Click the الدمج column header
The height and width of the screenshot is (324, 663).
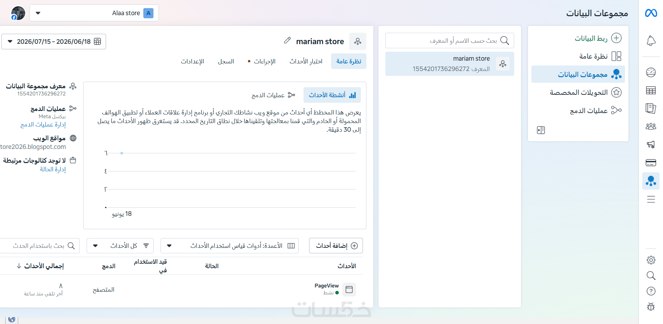pyautogui.click(x=109, y=266)
